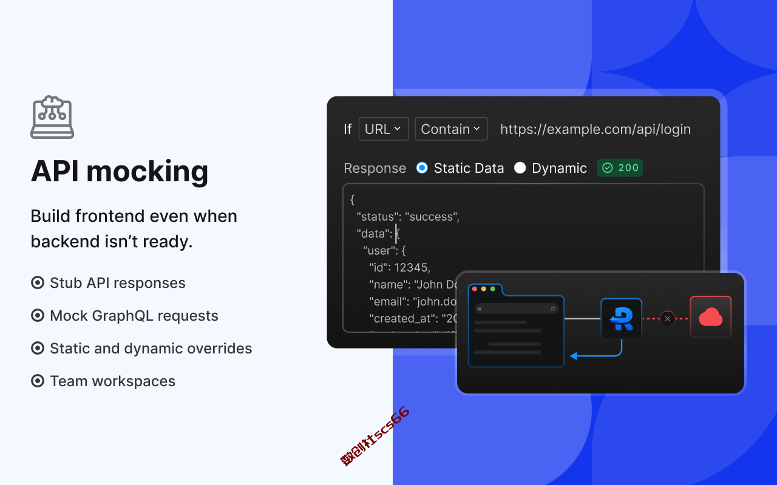Screen dimensions: 777x485
Task: Click the "Response" label
Action: pos(375,168)
